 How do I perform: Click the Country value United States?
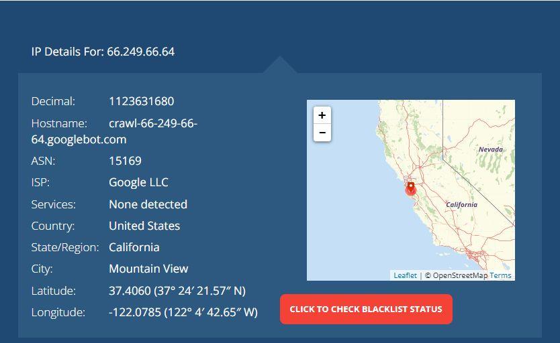144,226
